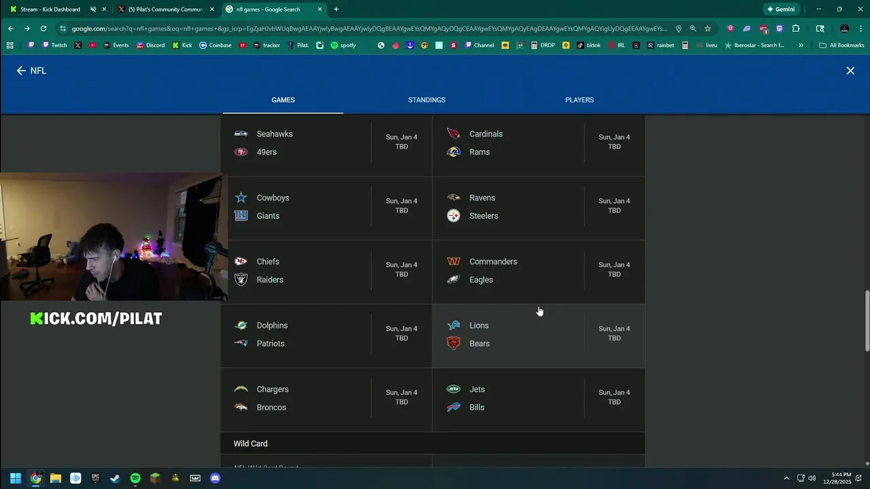Switch to the Games tab

(x=283, y=100)
